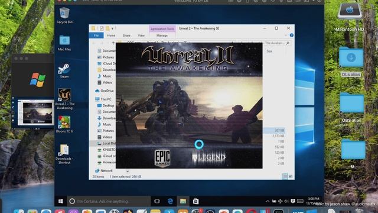Select OneDrive in navigation pane
This screenshot has height=213, width=378.
(x=105, y=91)
